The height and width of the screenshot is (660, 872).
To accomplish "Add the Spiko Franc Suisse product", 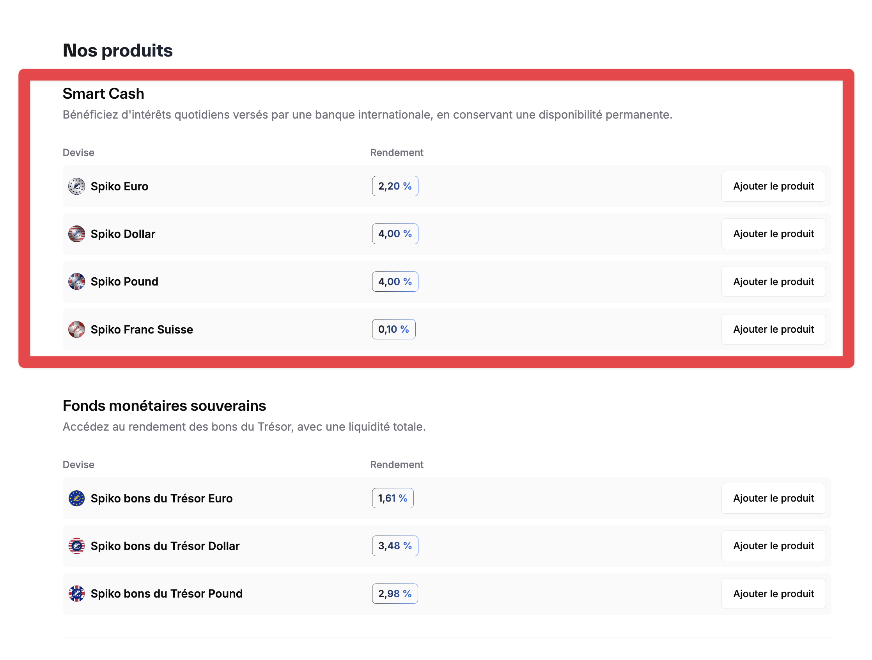I will 773,329.
